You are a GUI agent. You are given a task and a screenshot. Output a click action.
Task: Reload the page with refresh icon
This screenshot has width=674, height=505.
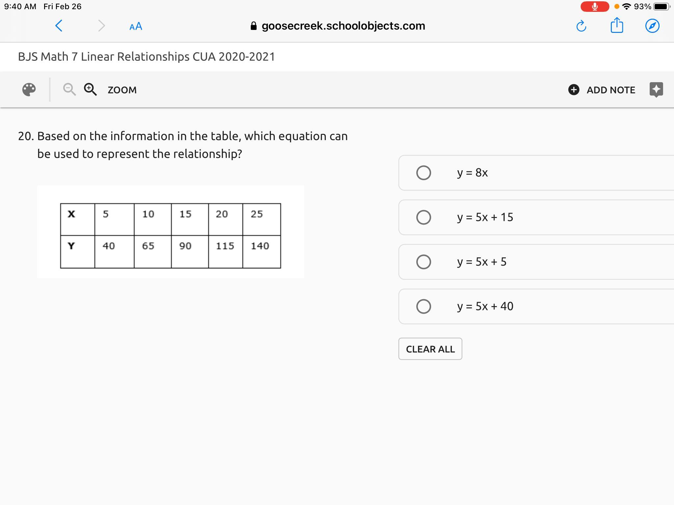581,26
